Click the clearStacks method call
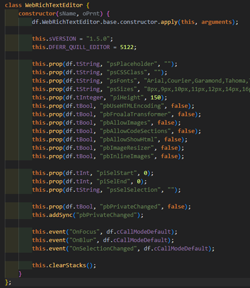250x288 pixels. [x=67, y=265]
